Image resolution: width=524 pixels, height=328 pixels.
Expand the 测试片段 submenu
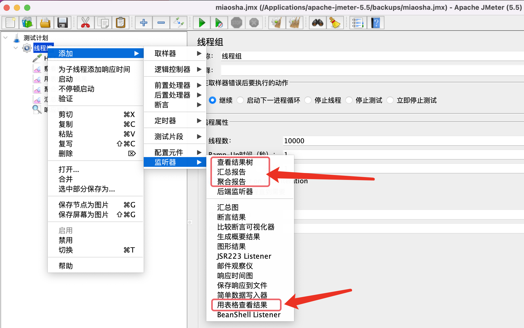175,137
